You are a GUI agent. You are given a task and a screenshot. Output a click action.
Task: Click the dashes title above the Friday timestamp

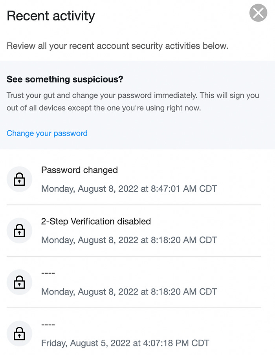[x=48, y=325]
